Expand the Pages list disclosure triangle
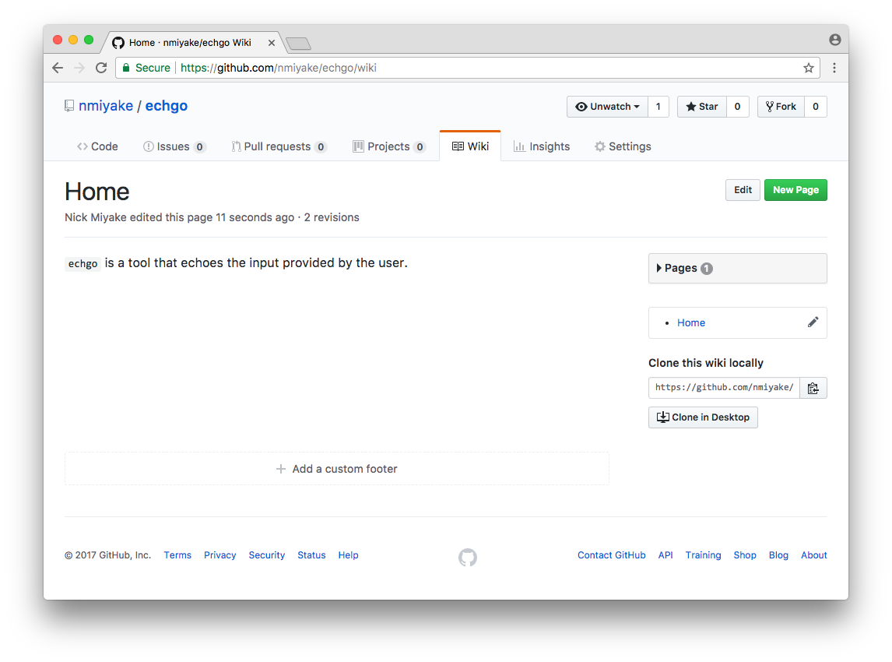Screen dimensions: 892x662 click(x=658, y=268)
